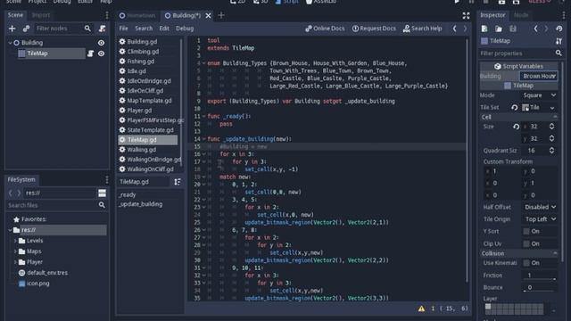Add a new node in Scene panel
The width and height of the screenshot is (571, 321).
[x=12, y=29]
